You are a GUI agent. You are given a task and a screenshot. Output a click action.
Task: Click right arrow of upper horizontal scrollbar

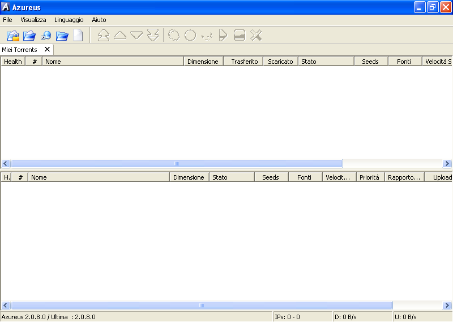pyautogui.click(x=447, y=164)
